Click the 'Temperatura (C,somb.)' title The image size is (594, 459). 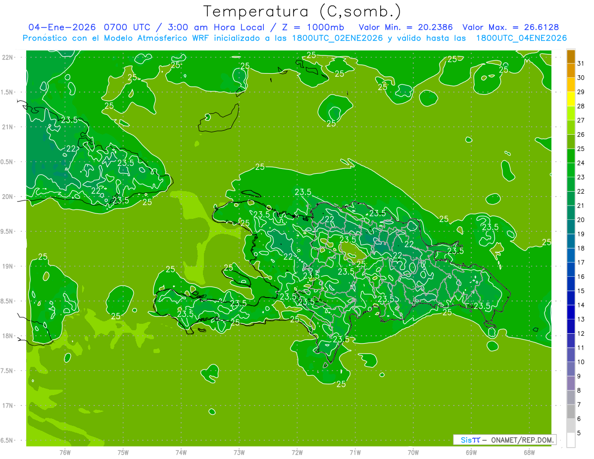302,11
